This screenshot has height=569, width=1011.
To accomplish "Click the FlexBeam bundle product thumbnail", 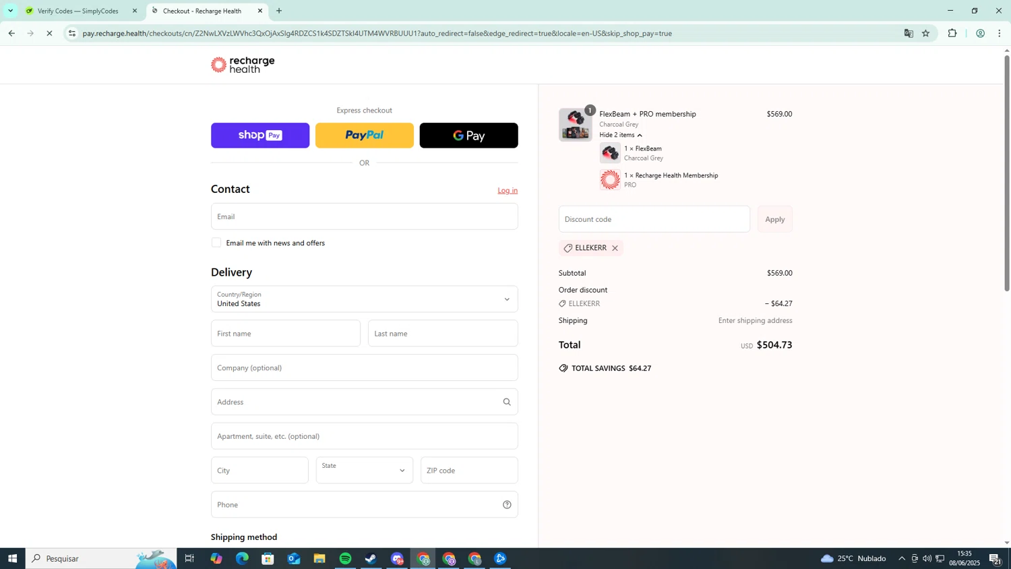I will coord(576,125).
